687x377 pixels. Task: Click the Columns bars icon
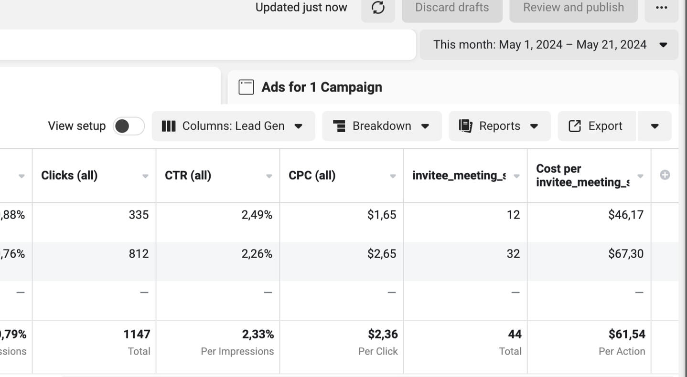pos(168,126)
